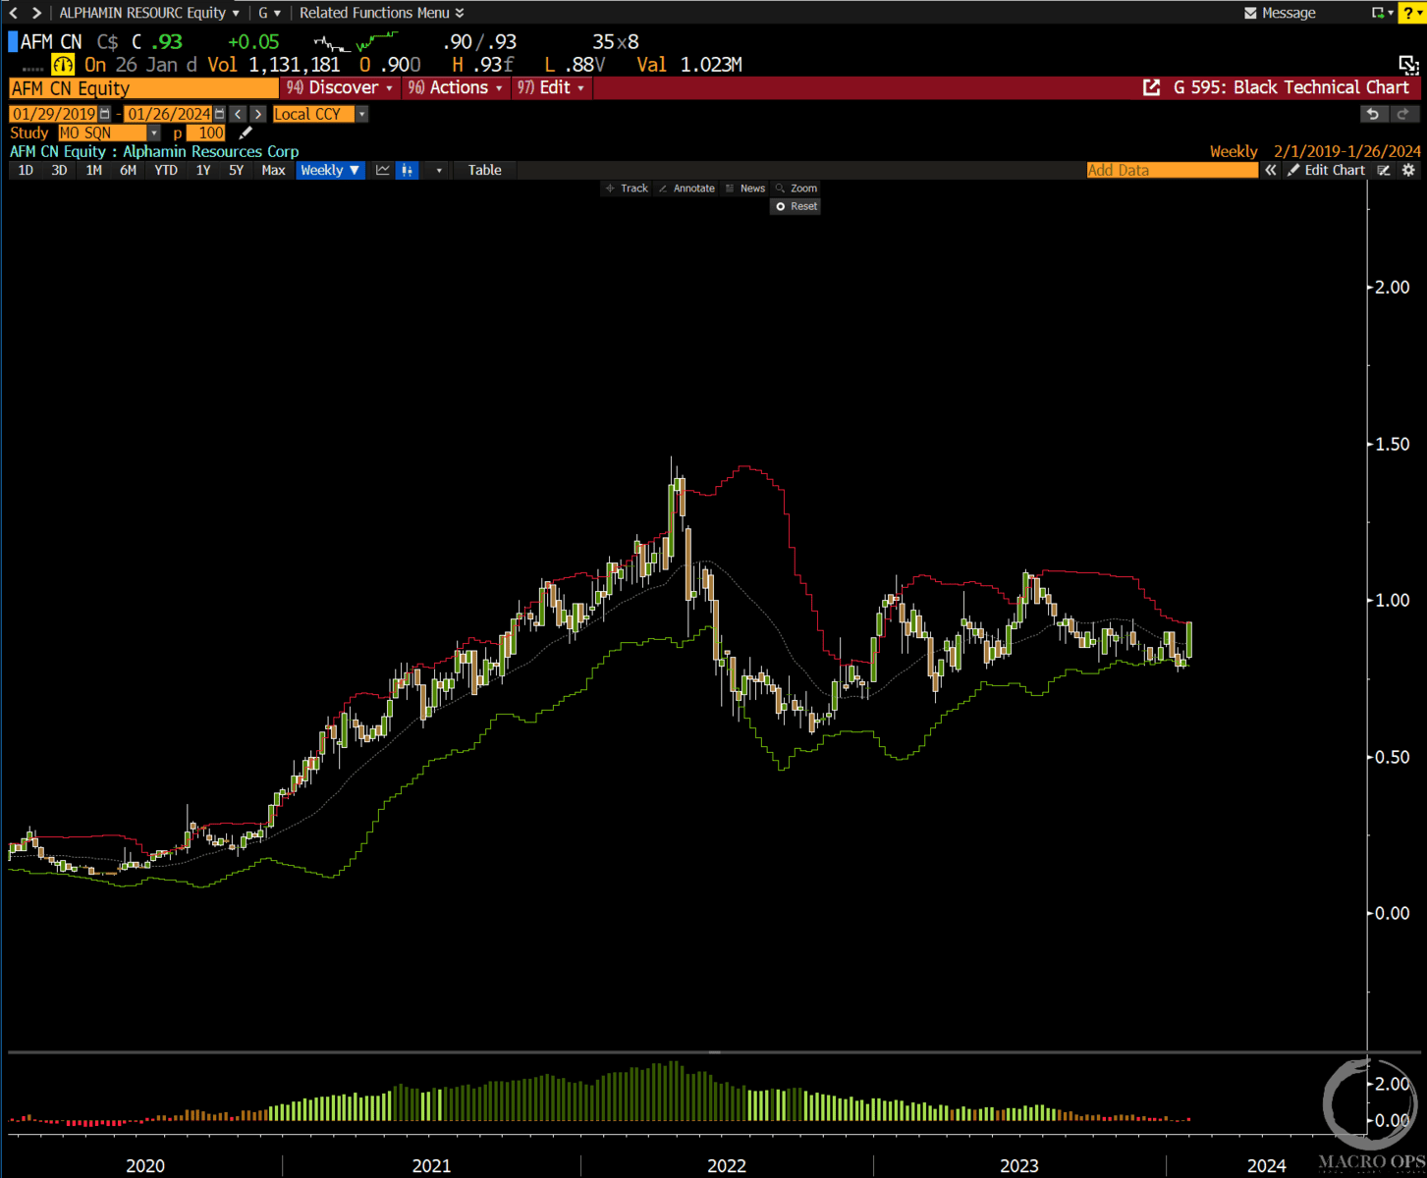Open chart settings gear
This screenshot has width=1427, height=1178.
[1408, 170]
